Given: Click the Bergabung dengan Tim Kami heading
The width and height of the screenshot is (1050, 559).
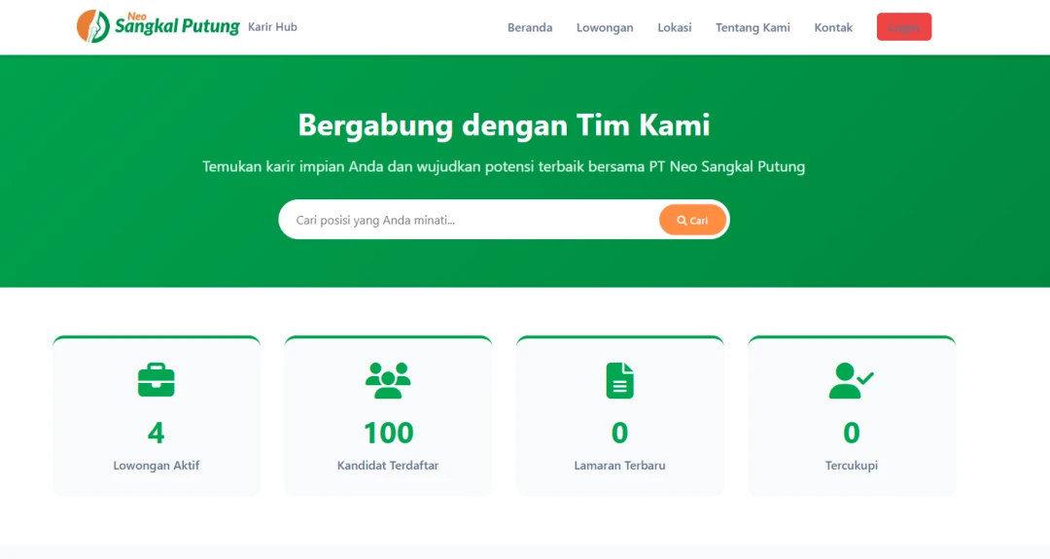Looking at the screenshot, I should (x=504, y=125).
